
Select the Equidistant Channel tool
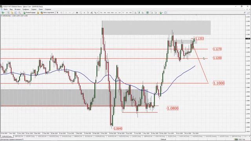coord(77,13)
